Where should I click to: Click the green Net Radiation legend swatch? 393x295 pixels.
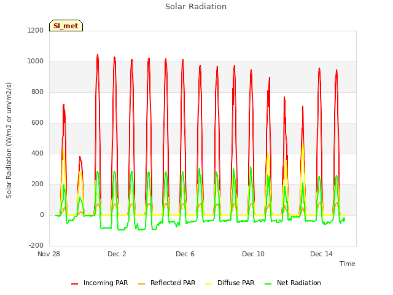coord(268,284)
